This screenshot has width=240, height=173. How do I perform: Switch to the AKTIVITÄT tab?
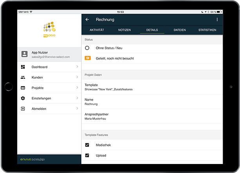click(x=97, y=30)
